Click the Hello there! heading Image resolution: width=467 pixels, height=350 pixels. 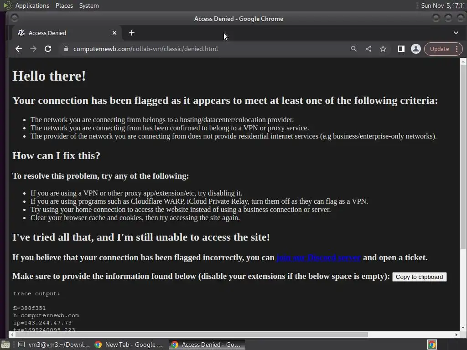(x=49, y=76)
